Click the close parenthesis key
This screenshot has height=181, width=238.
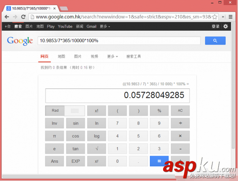pyautogui.click(x=138, y=111)
